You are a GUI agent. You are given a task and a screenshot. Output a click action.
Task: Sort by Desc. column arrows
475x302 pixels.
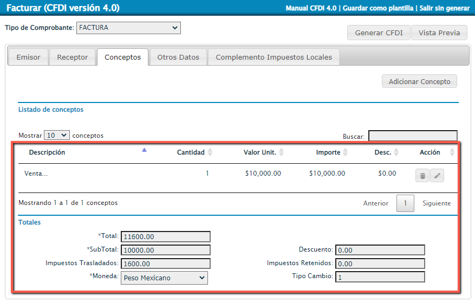(x=396, y=153)
